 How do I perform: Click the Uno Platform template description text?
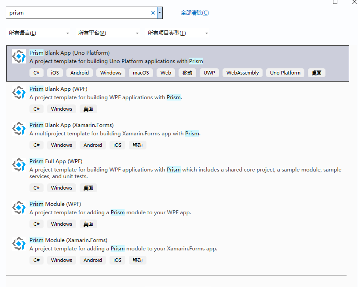tap(116, 61)
